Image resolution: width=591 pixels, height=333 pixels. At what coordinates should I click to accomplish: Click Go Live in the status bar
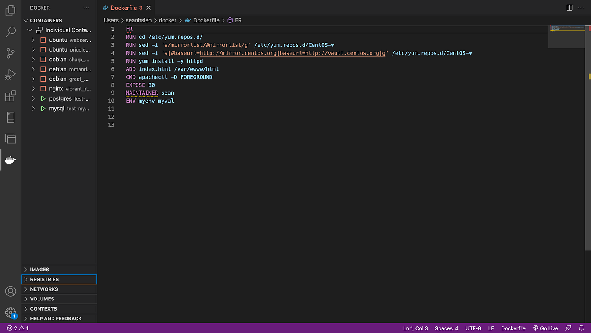(545, 328)
